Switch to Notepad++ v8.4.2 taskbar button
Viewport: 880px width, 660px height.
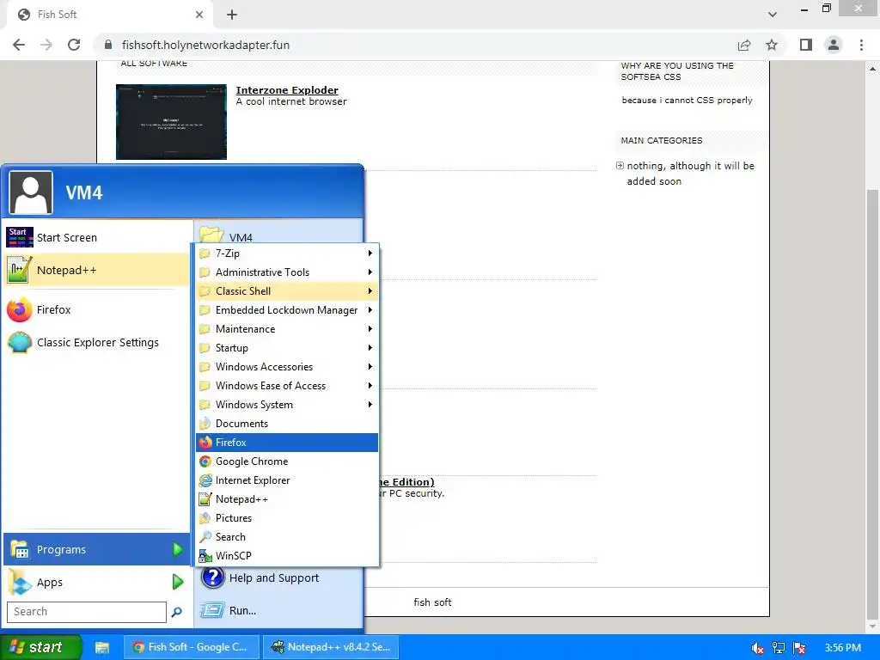[x=331, y=647]
